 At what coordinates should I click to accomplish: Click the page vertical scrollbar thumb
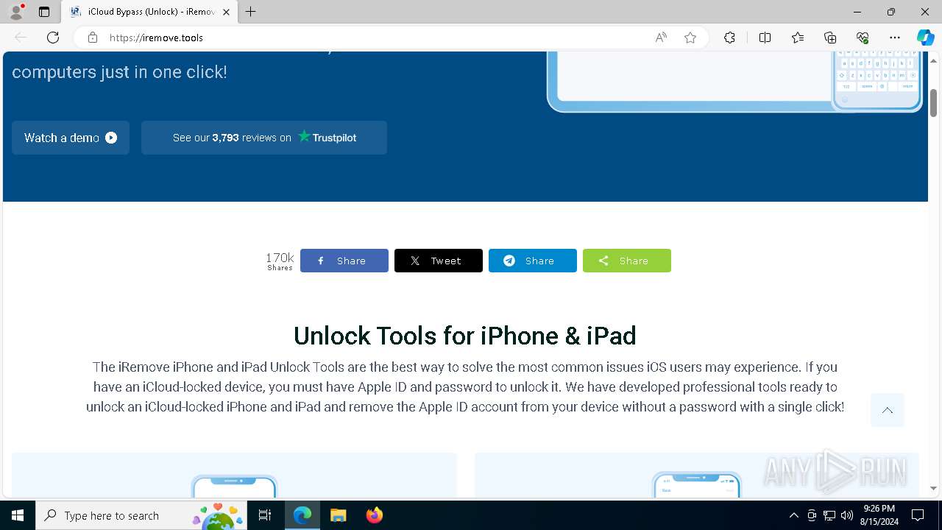(x=934, y=102)
